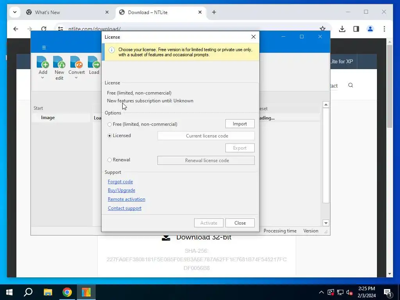Show hidden system tray icons

(321, 292)
